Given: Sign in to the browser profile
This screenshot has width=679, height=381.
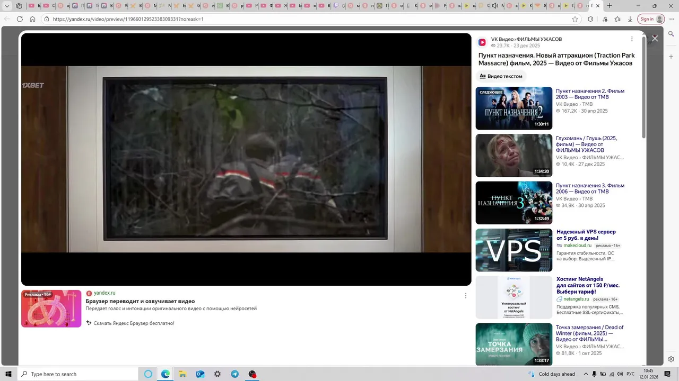Looking at the screenshot, I should tap(651, 19).
